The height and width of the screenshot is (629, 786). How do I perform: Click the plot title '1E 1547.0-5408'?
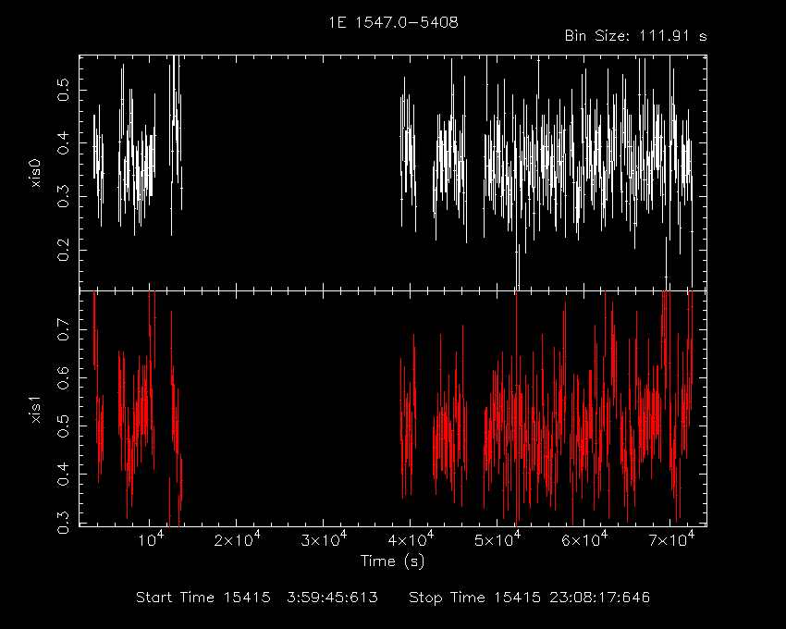(393, 22)
